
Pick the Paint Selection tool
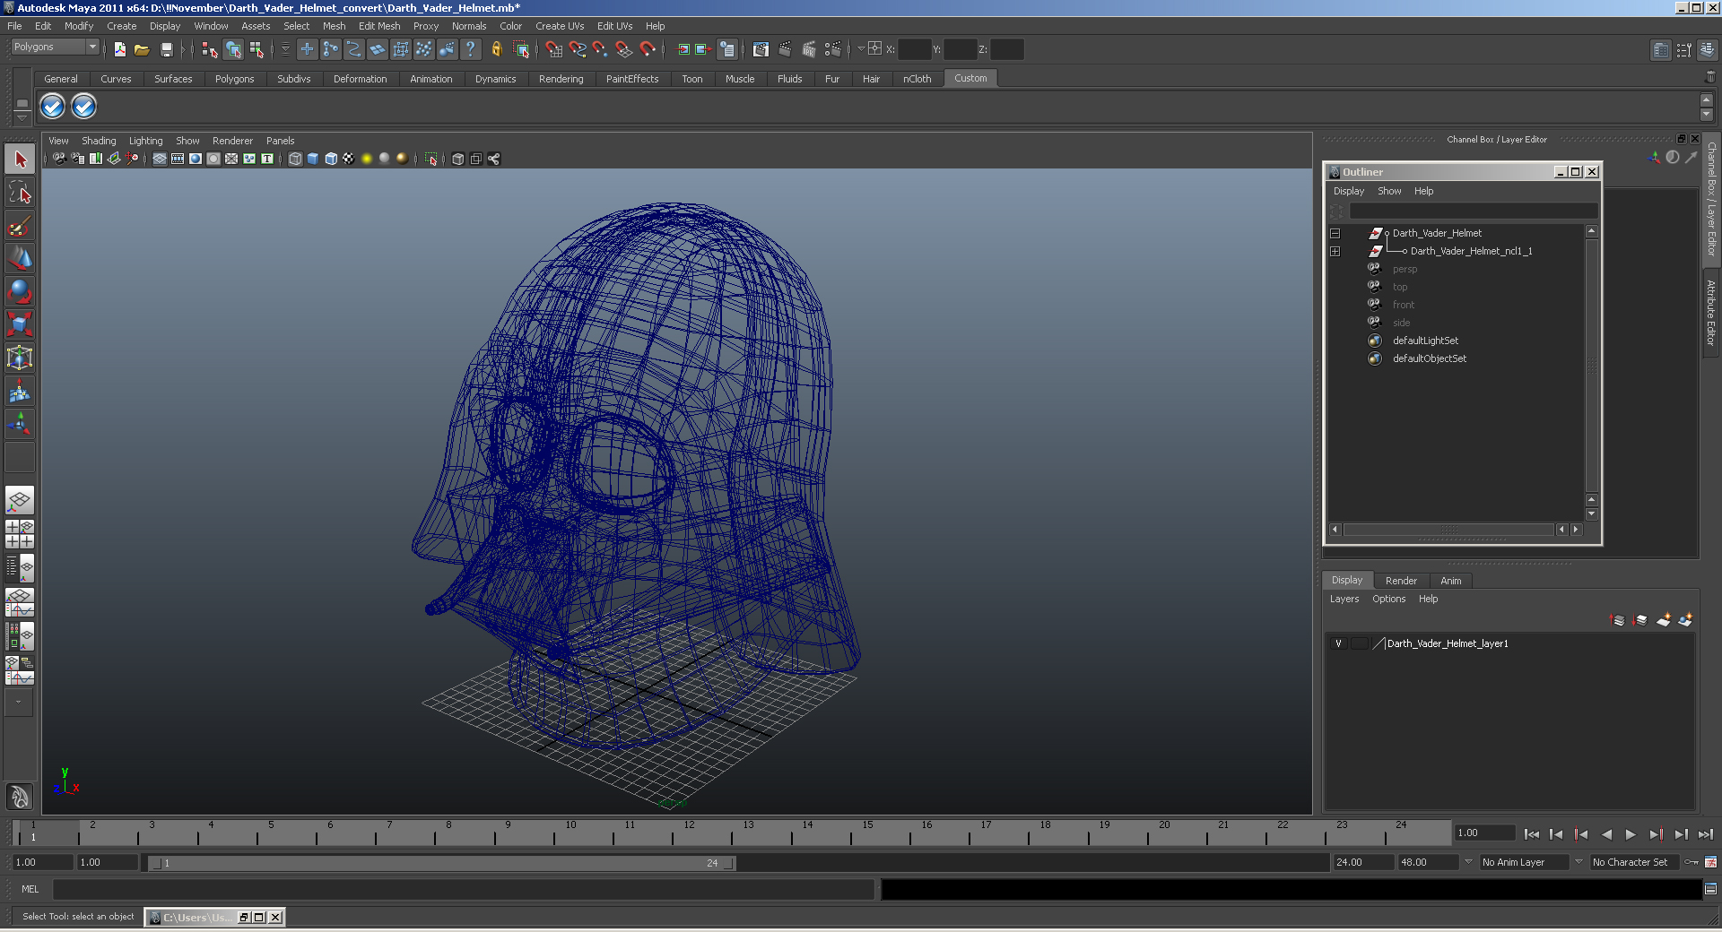[20, 225]
